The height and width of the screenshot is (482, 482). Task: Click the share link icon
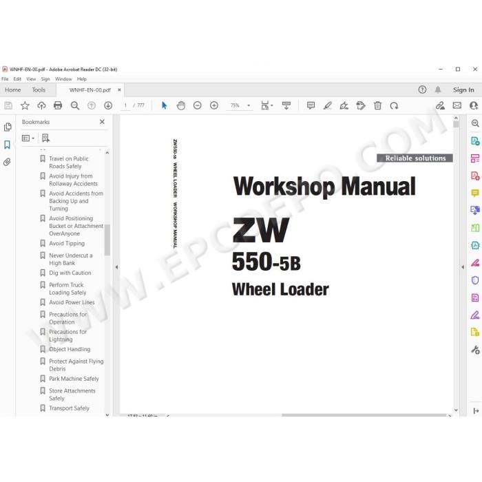[440, 106]
